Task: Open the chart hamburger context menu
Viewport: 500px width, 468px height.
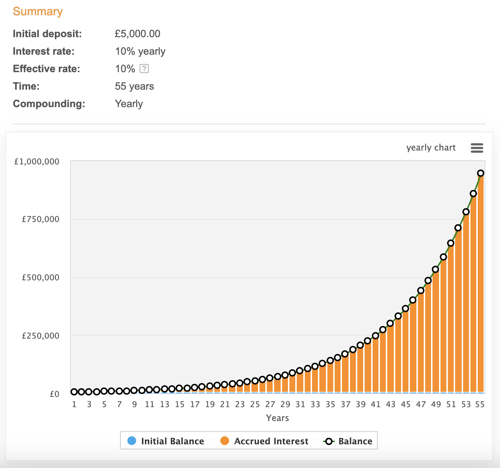Action: 477,148
